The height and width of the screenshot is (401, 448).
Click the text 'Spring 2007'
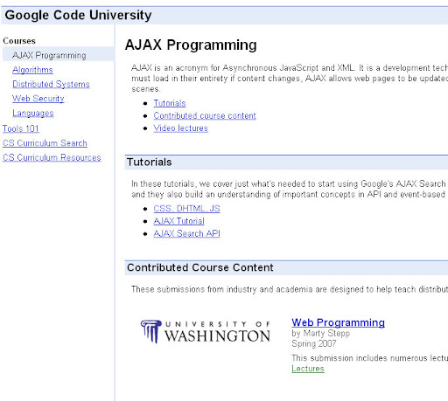coord(314,343)
